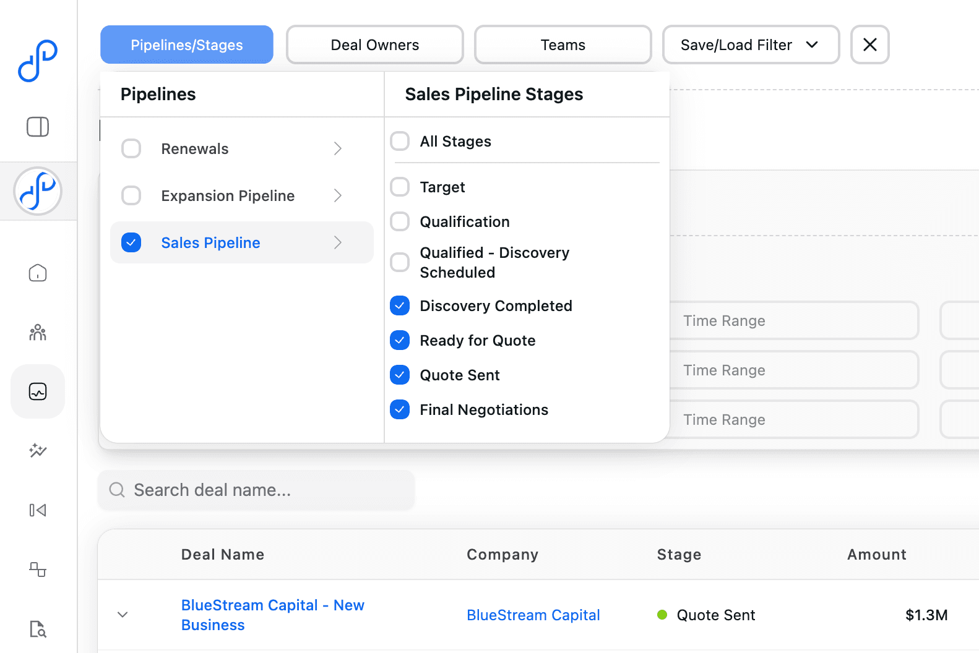This screenshot has height=653, width=979.
Task: Uncheck Ready for Quote stage
Action: point(400,340)
